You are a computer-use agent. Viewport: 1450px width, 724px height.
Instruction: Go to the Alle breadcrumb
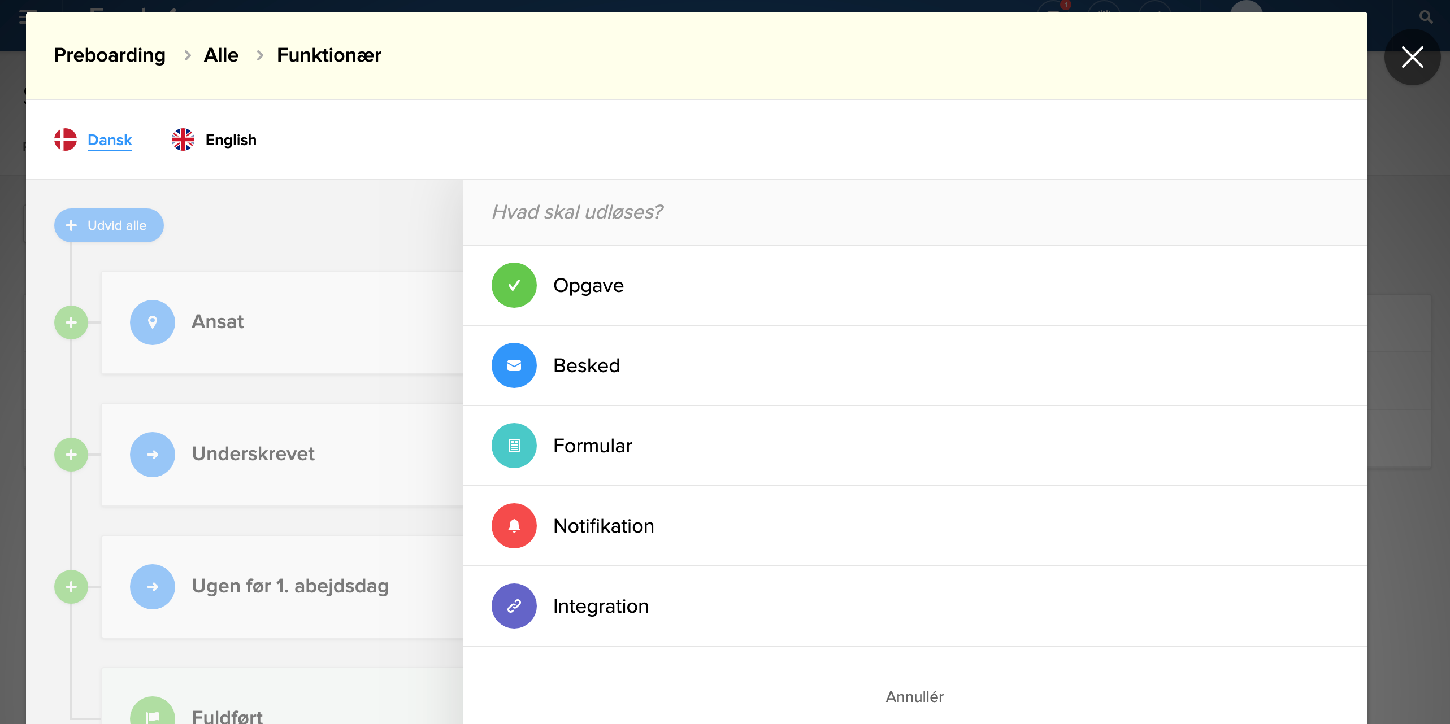(x=221, y=55)
